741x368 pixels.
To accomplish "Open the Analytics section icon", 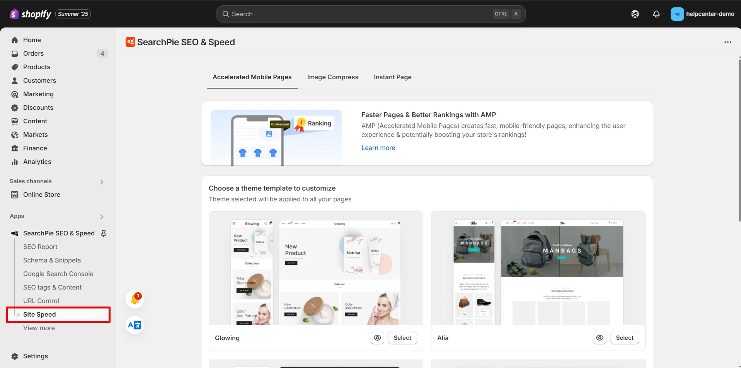I will 14,162.
